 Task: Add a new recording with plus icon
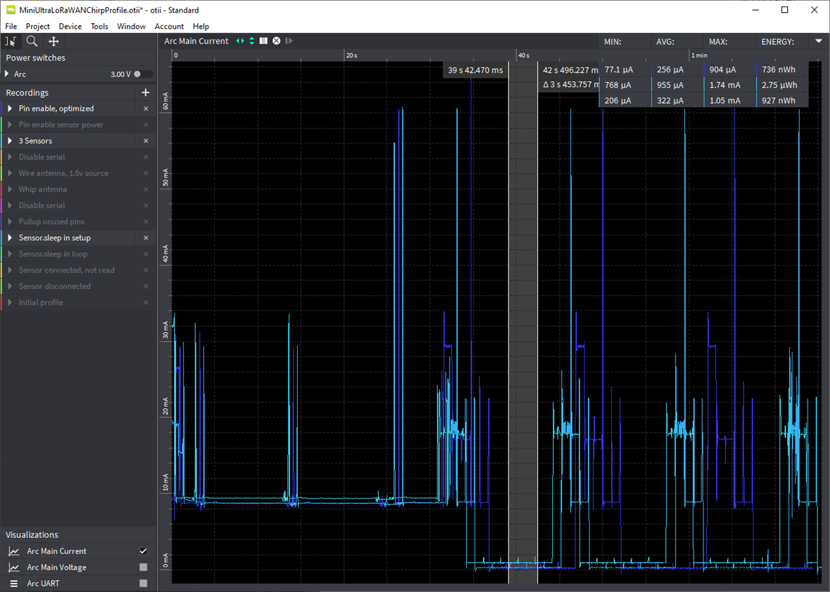(146, 93)
